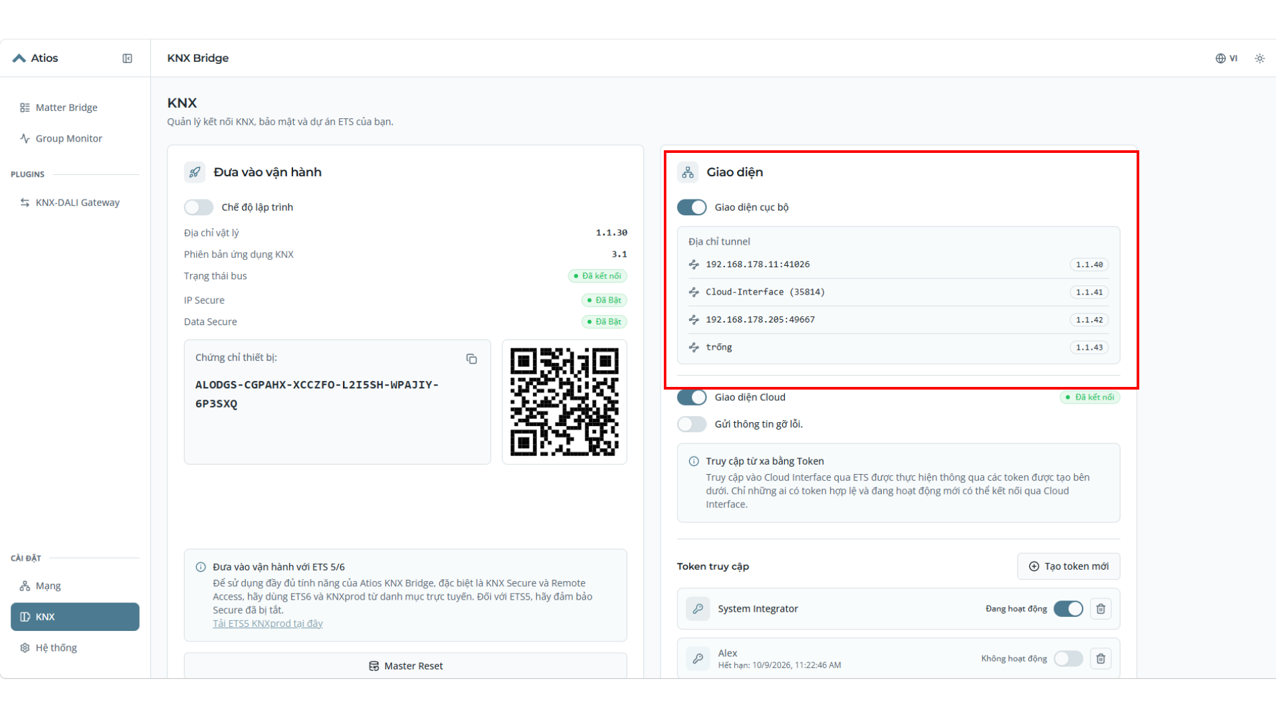Delete the Alex token
Image resolution: width=1276 pixels, height=718 pixels.
coord(1101,658)
